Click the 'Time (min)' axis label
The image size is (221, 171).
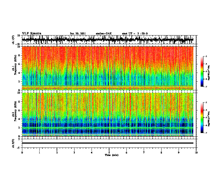pyautogui.click(x=112, y=155)
